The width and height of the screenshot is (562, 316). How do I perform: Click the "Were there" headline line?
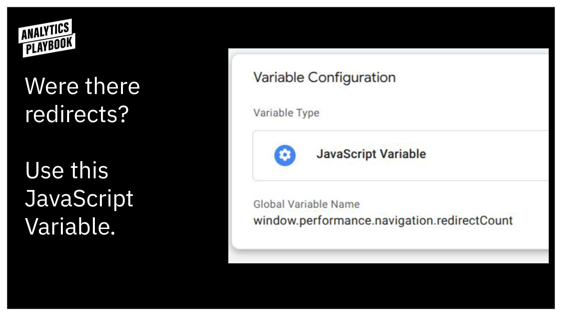pos(82,86)
